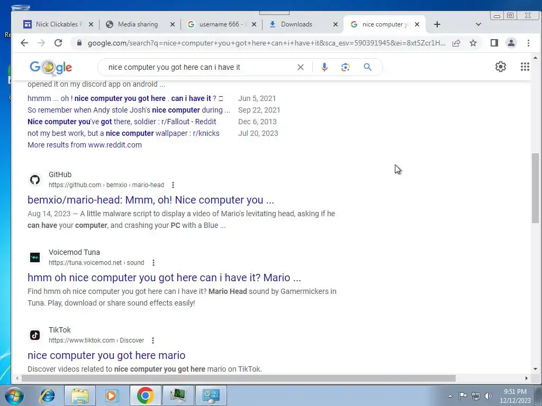Open the bemxio/mario-head GitHub result
The width and height of the screenshot is (542, 406).
point(151,200)
